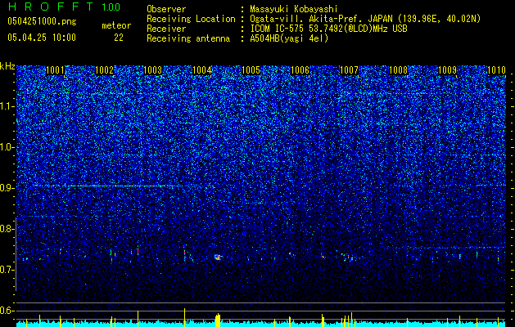Click the cluster of yellow spikes near 1007
The width and height of the screenshot is (515, 327).
348,320
